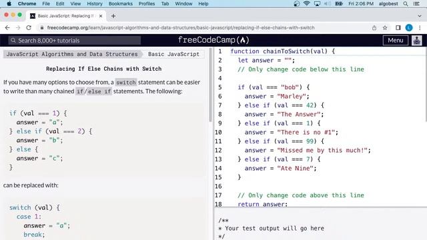The height and width of the screenshot is (240, 427).
Task: Select the Basic JavaScript browser tab
Action: (x=65, y=16)
